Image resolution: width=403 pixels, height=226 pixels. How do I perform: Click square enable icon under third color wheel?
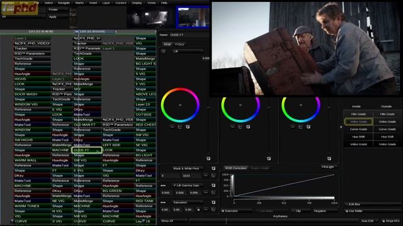click(x=309, y=127)
